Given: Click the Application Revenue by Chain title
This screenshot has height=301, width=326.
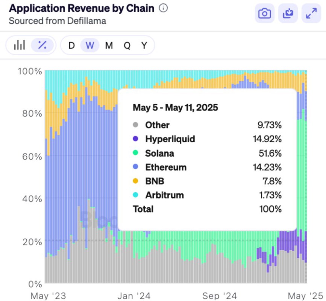Looking at the screenshot, I should click(81, 8).
